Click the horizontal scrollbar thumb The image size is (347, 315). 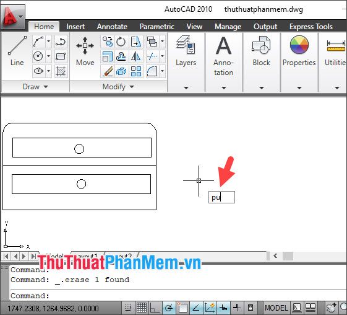(288, 256)
